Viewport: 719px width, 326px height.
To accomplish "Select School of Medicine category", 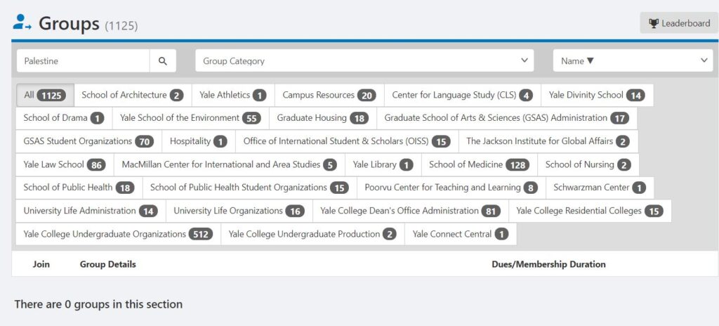I will [480, 164].
